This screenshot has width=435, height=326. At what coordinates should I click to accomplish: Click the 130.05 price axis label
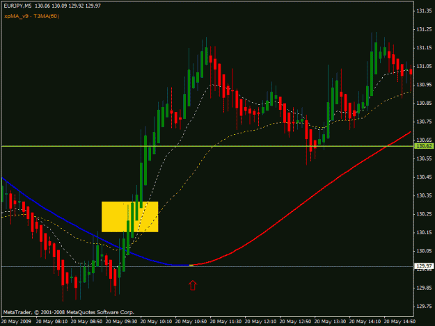click(425, 251)
